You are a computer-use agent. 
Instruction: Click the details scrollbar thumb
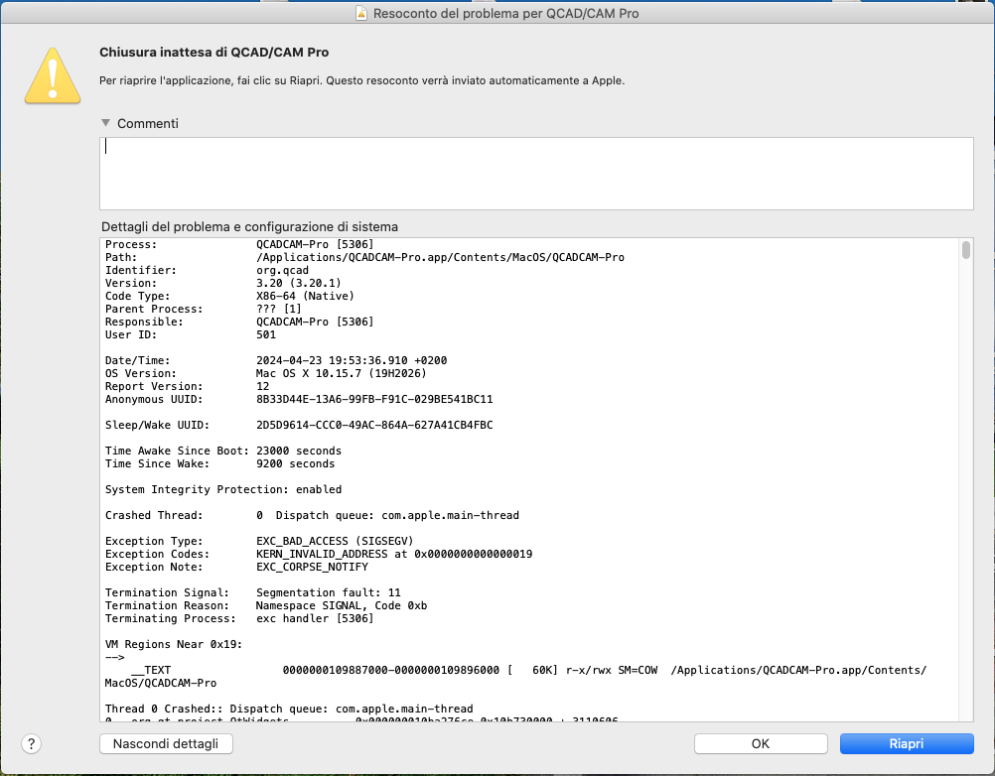pos(965,250)
